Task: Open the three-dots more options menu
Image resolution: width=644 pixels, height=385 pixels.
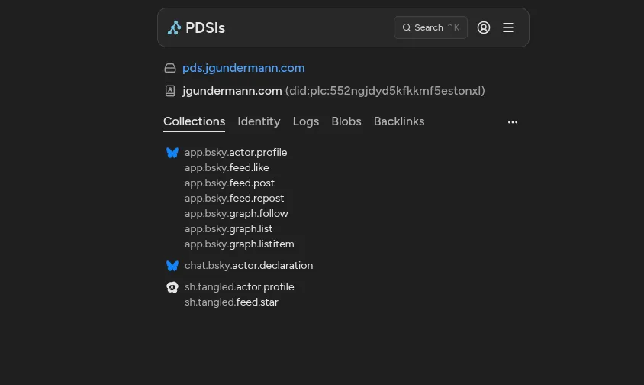Action: click(513, 122)
